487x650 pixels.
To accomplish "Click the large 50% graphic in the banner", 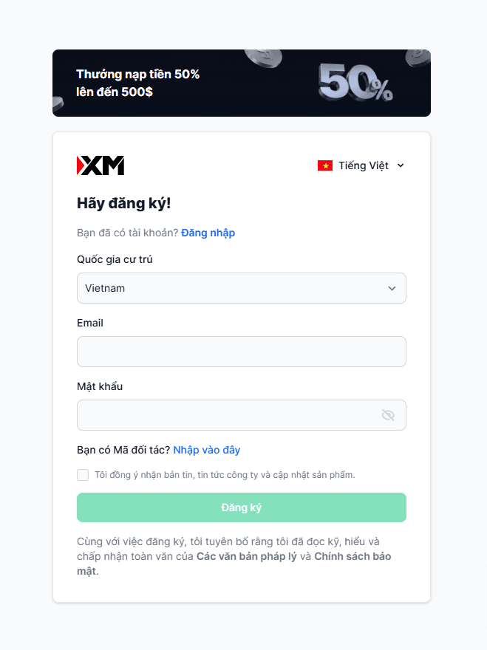I will [355, 83].
